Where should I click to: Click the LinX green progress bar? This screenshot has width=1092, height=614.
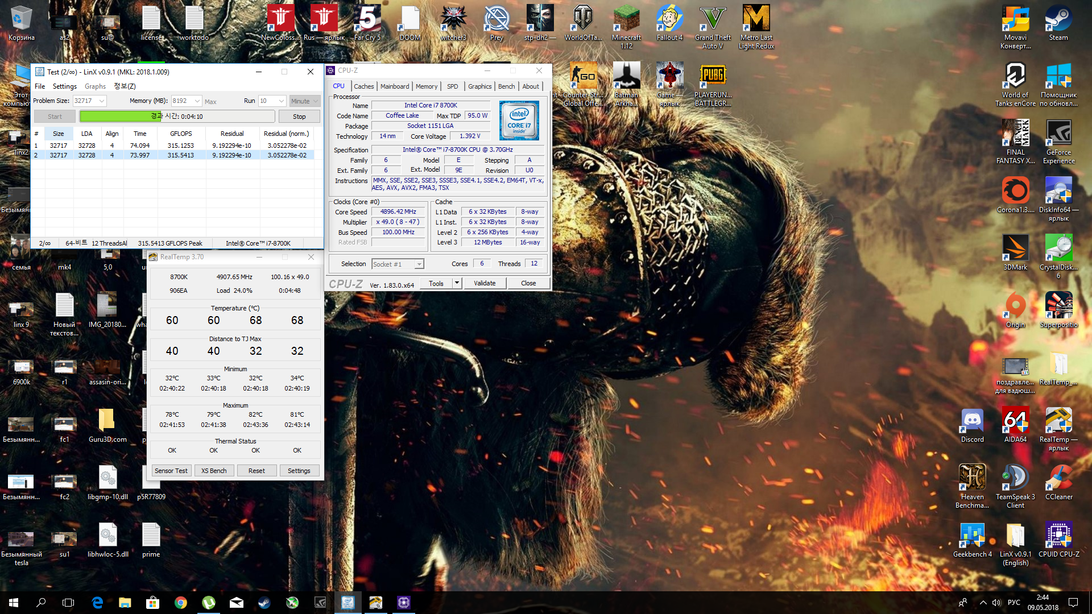pos(121,116)
